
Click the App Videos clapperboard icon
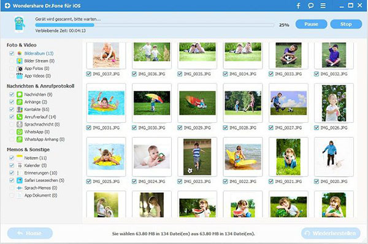20,76
